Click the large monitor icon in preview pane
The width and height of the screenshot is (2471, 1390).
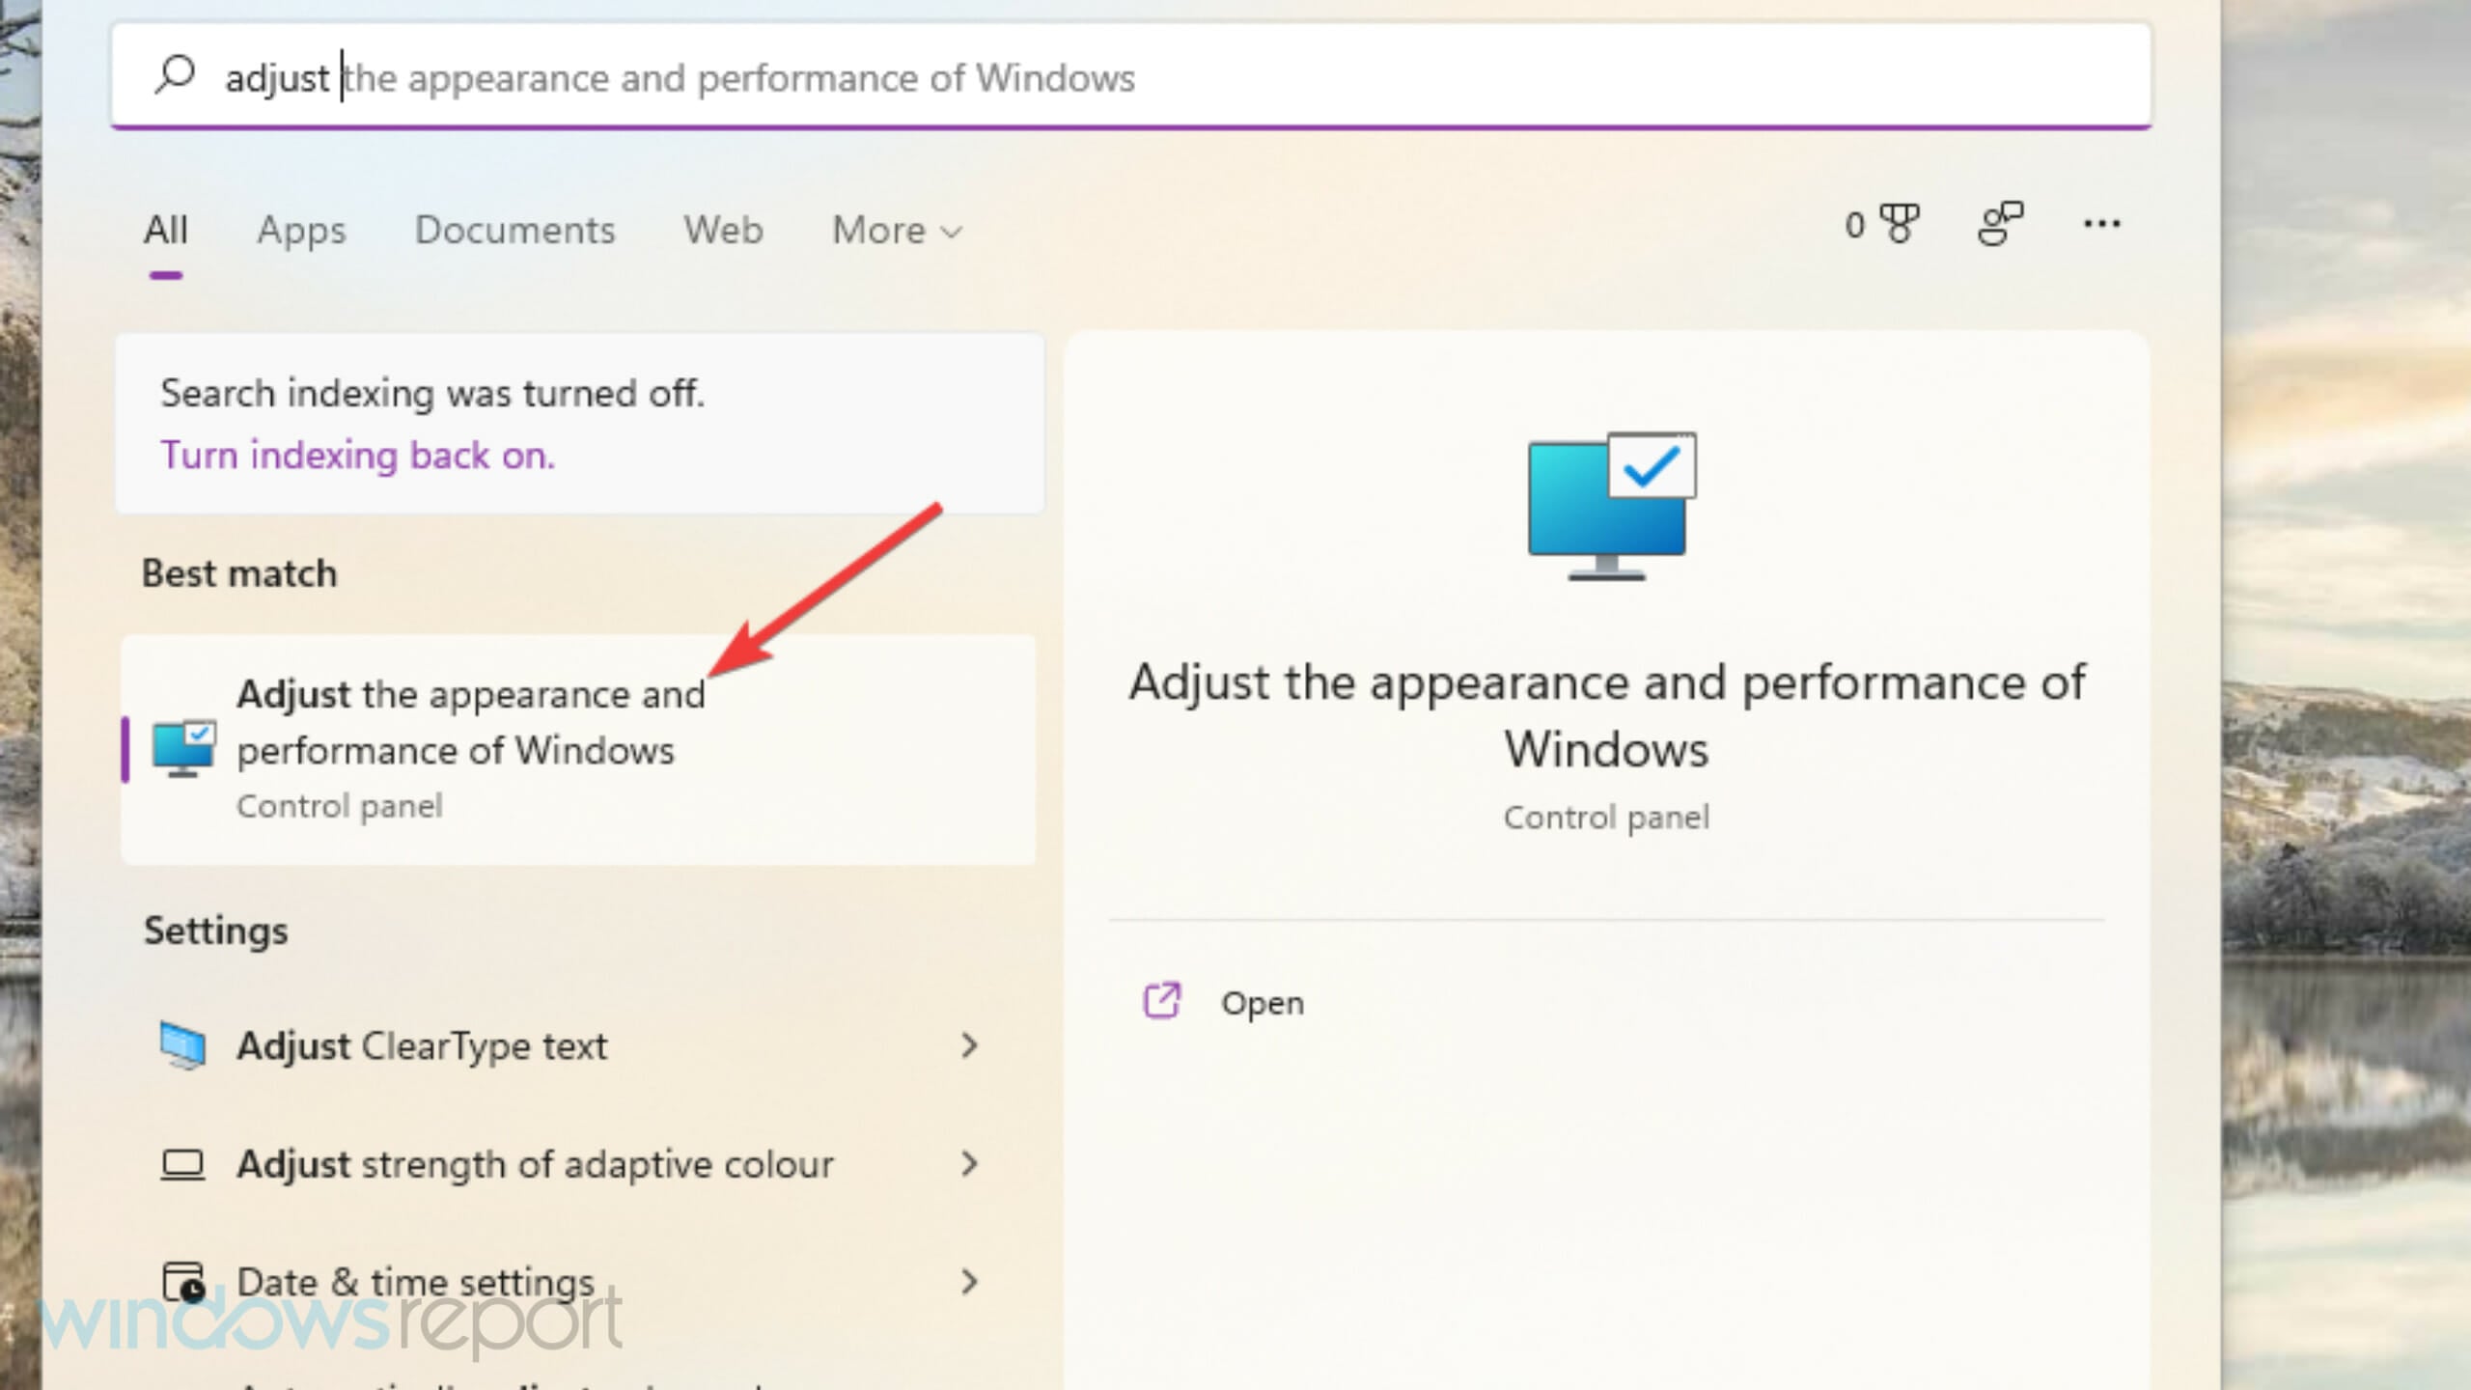click(x=1609, y=506)
